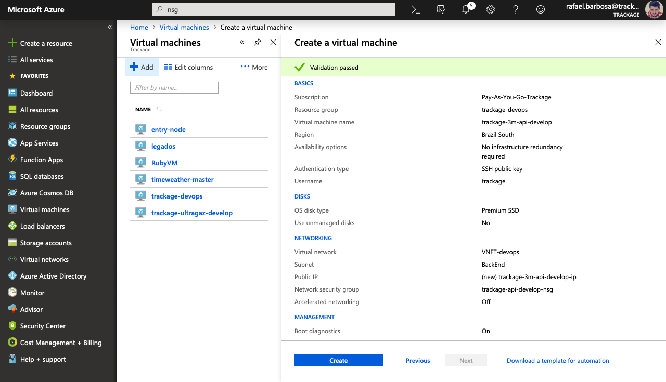Click the Validation passed message
The width and height of the screenshot is (666, 382).
[334, 68]
